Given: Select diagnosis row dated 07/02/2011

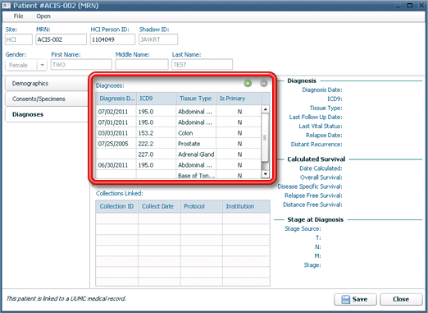Looking at the screenshot, I should coord(178,112).
